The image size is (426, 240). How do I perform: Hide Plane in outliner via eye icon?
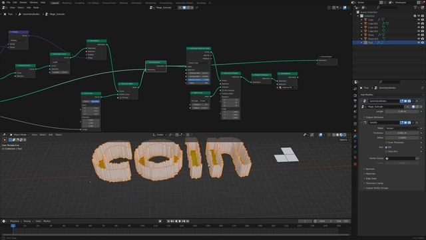pyautogui.click(x=419, y=35)
